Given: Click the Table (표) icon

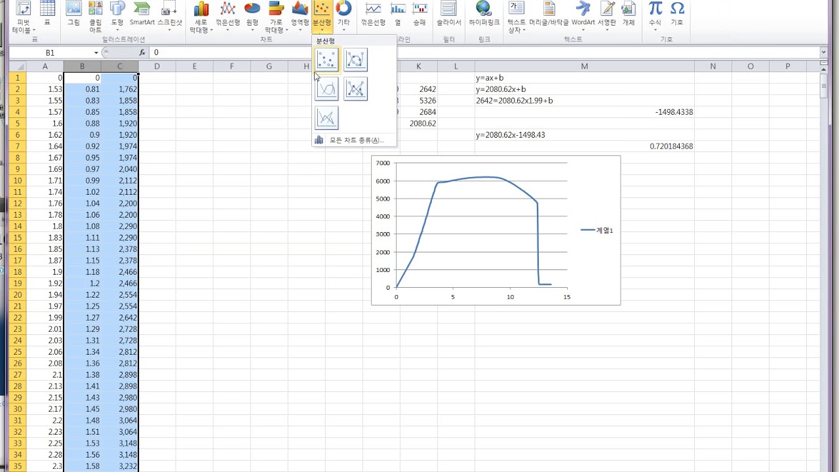Looking at the screenshot, I should click(47, 14).
